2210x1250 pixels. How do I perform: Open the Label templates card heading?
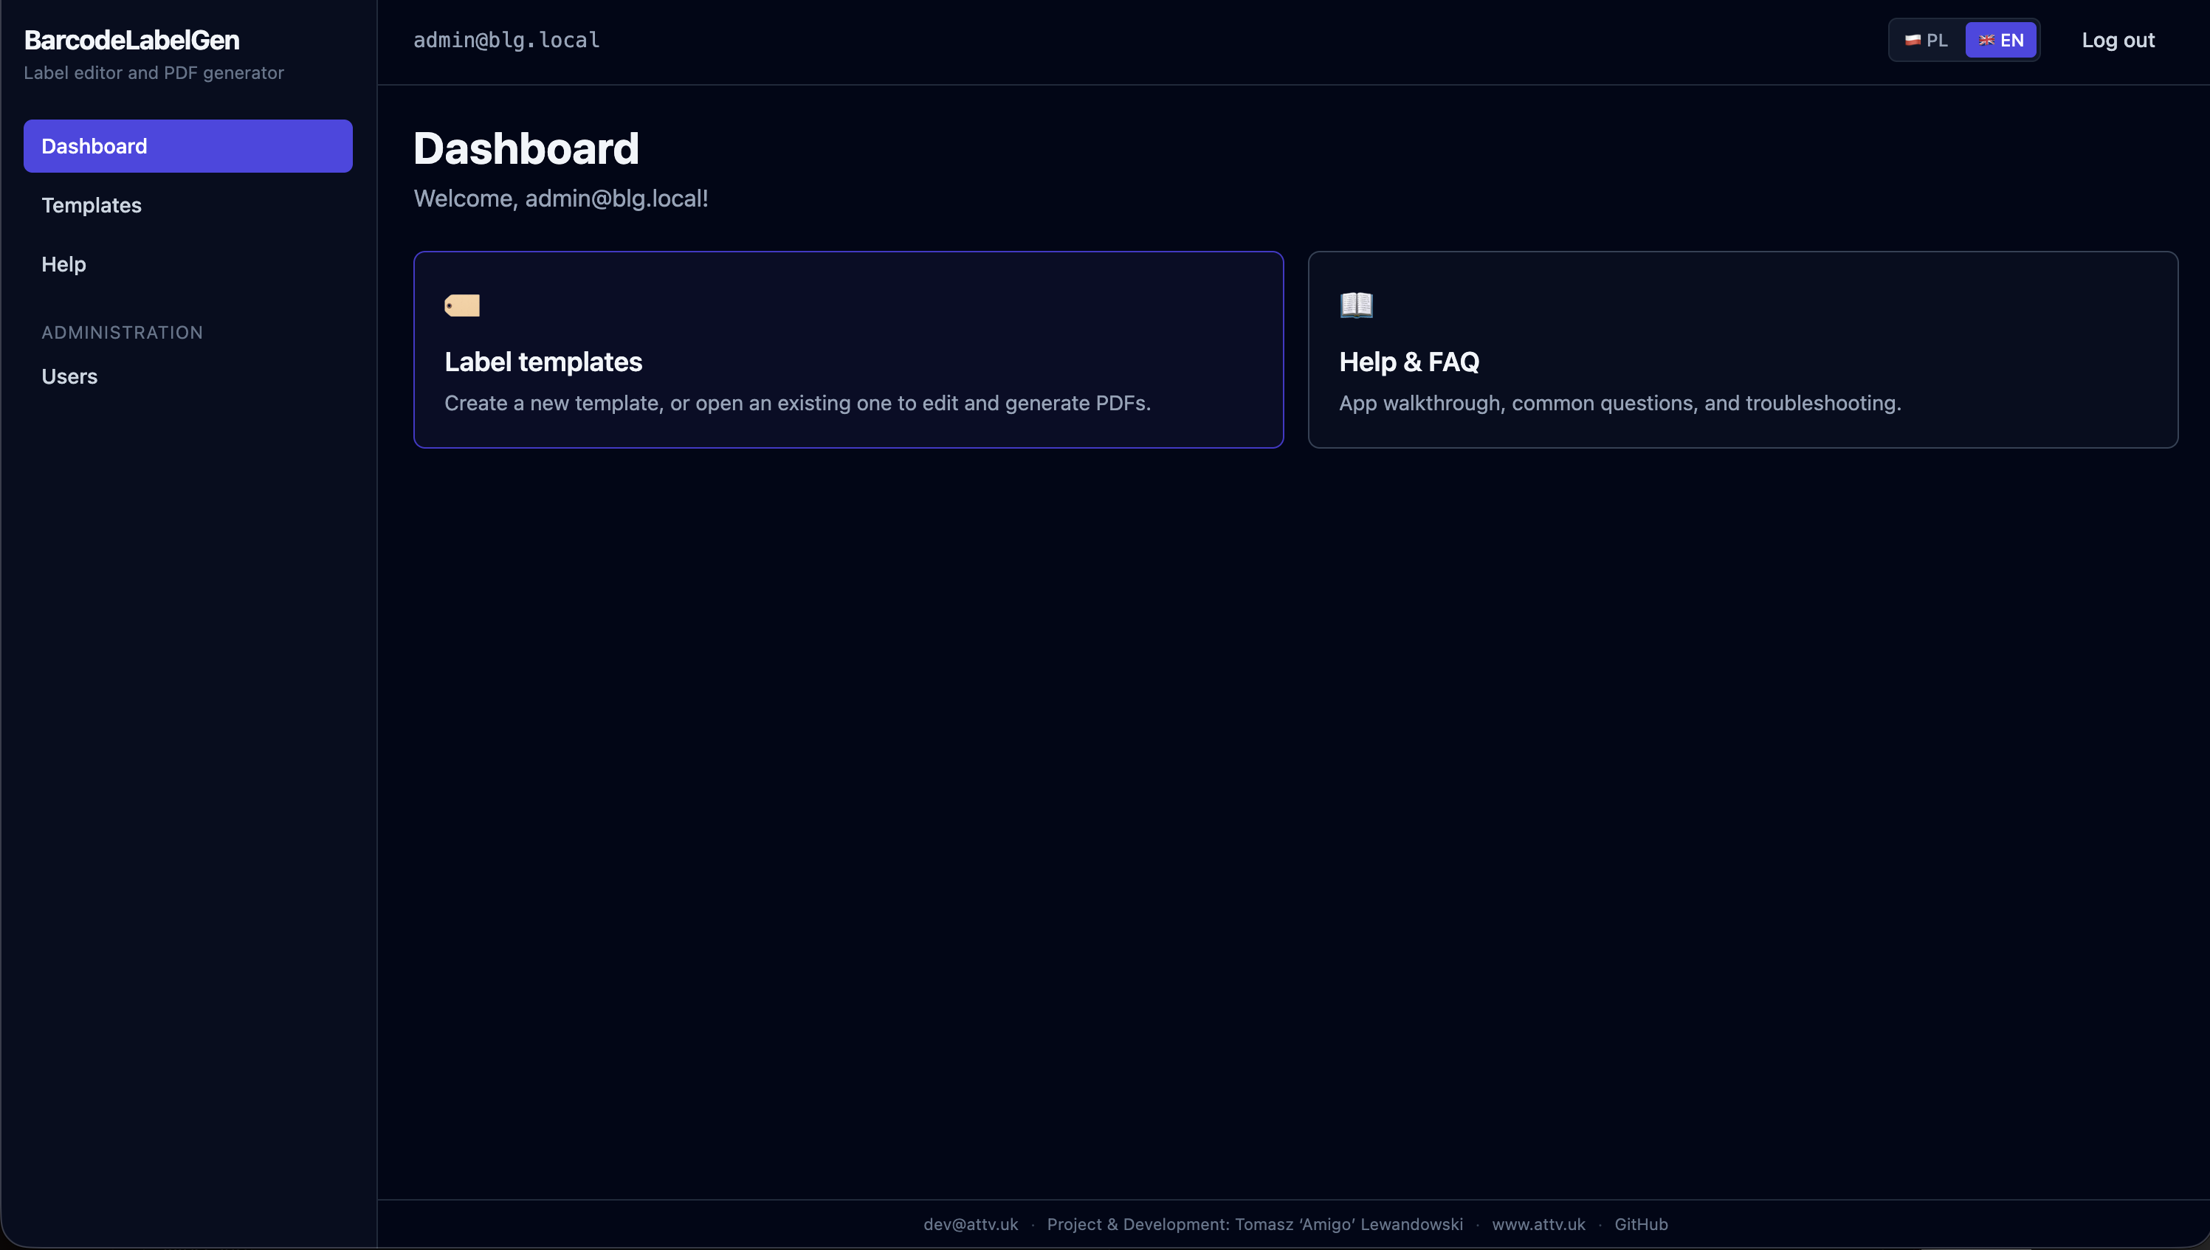[x=543, y=362]
